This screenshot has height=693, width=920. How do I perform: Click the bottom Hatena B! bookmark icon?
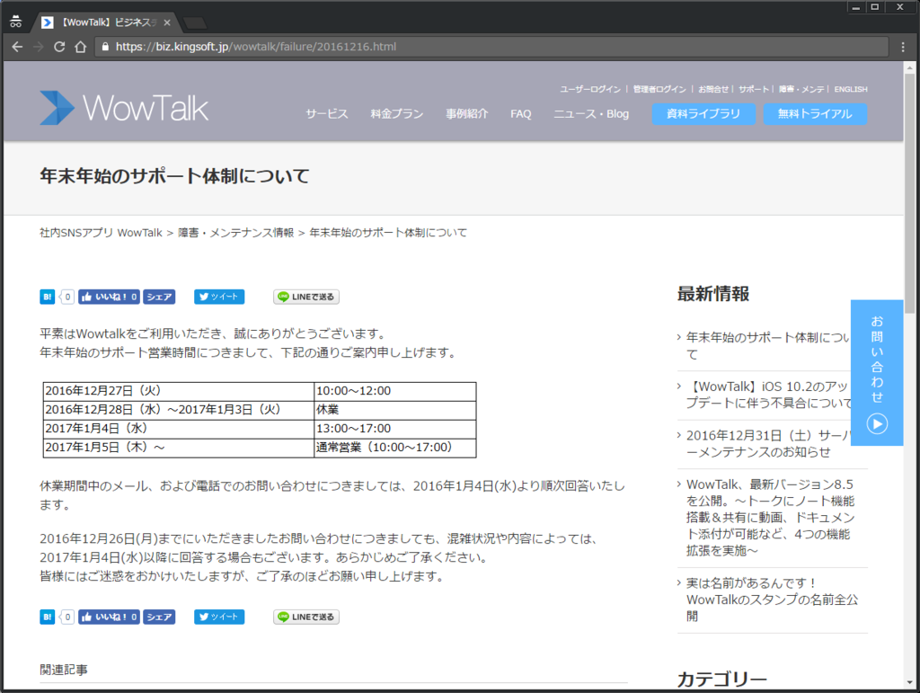pyautogui.click(x=47, y=617)
